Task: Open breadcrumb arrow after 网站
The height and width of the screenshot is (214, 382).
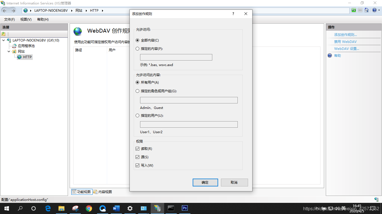Action: [86, 11]
